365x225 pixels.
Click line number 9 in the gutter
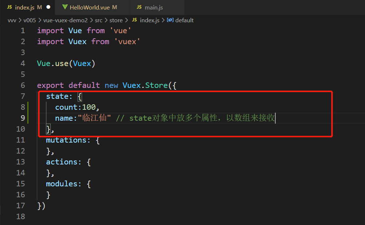pyautogui.click(x=23, y=118)
